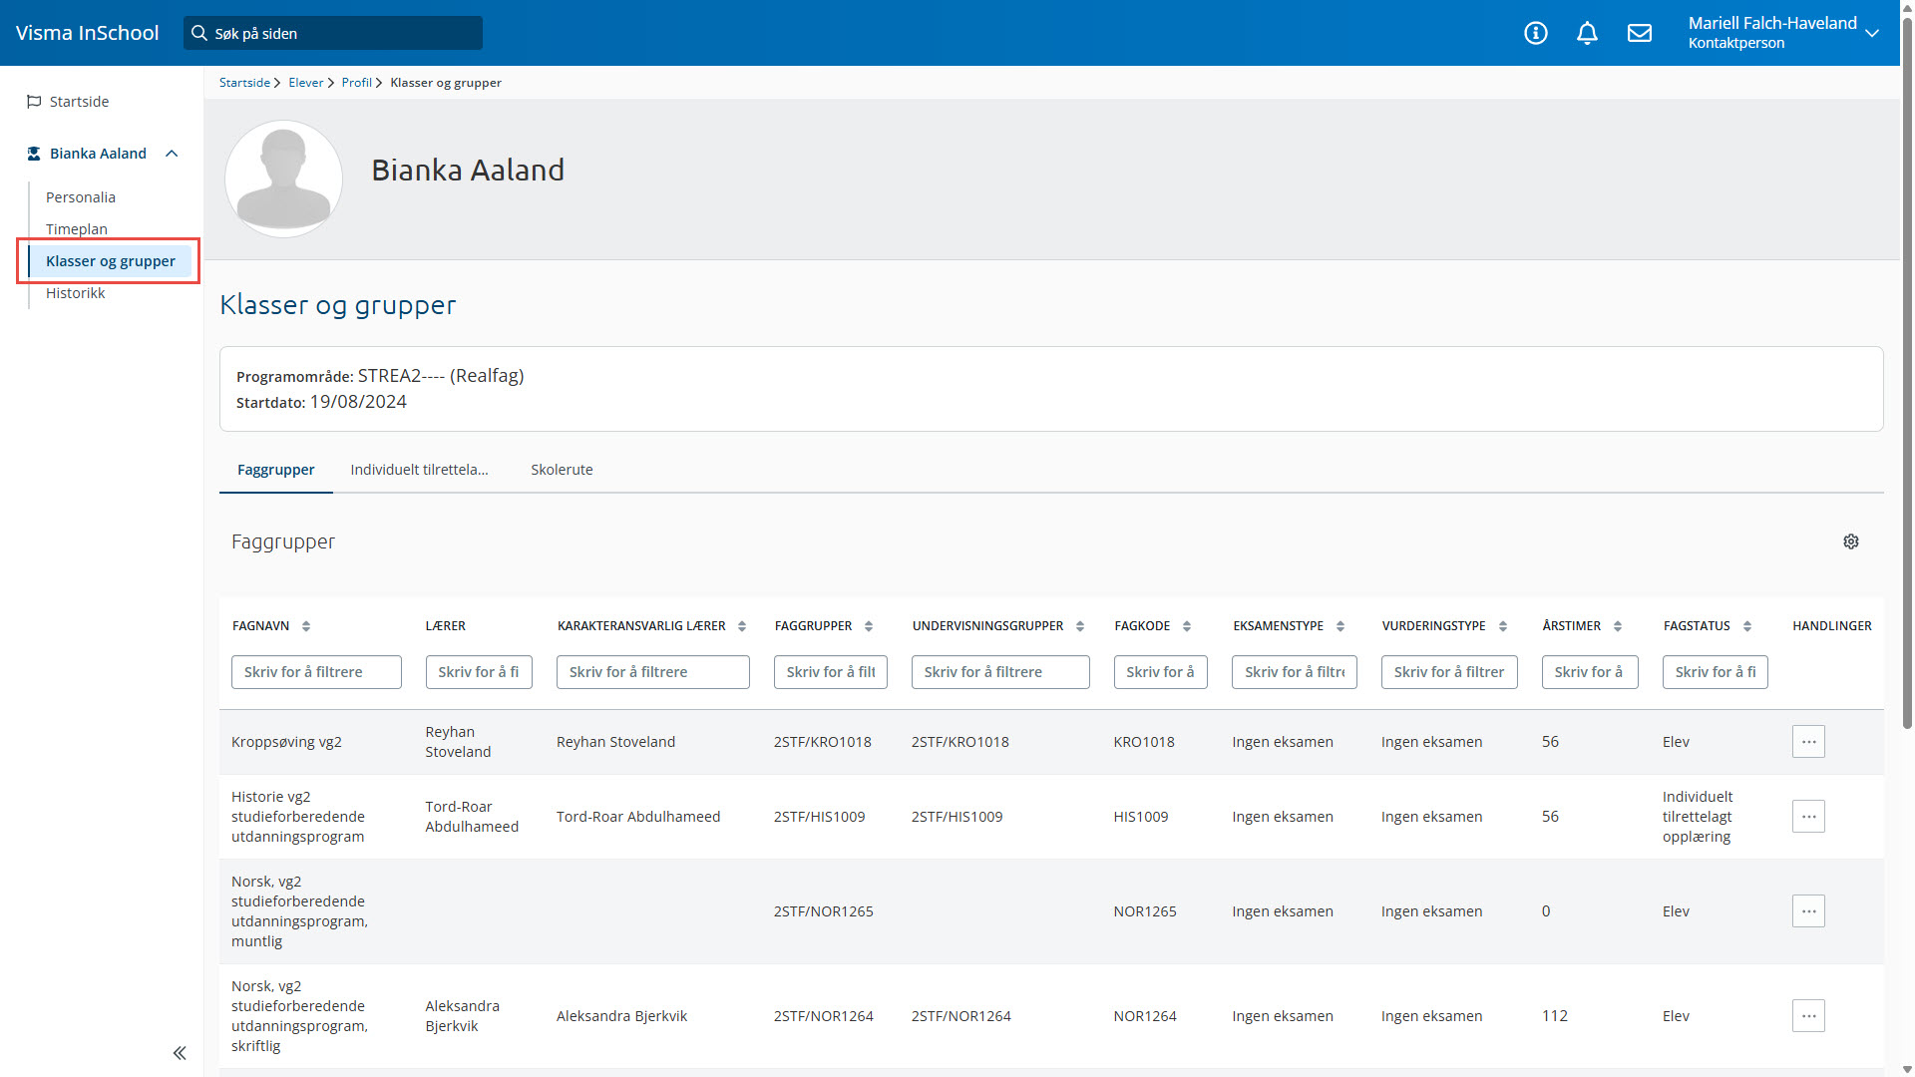
Task: Click the Startside breadcrumb link
Action: [x=244, y=83]
